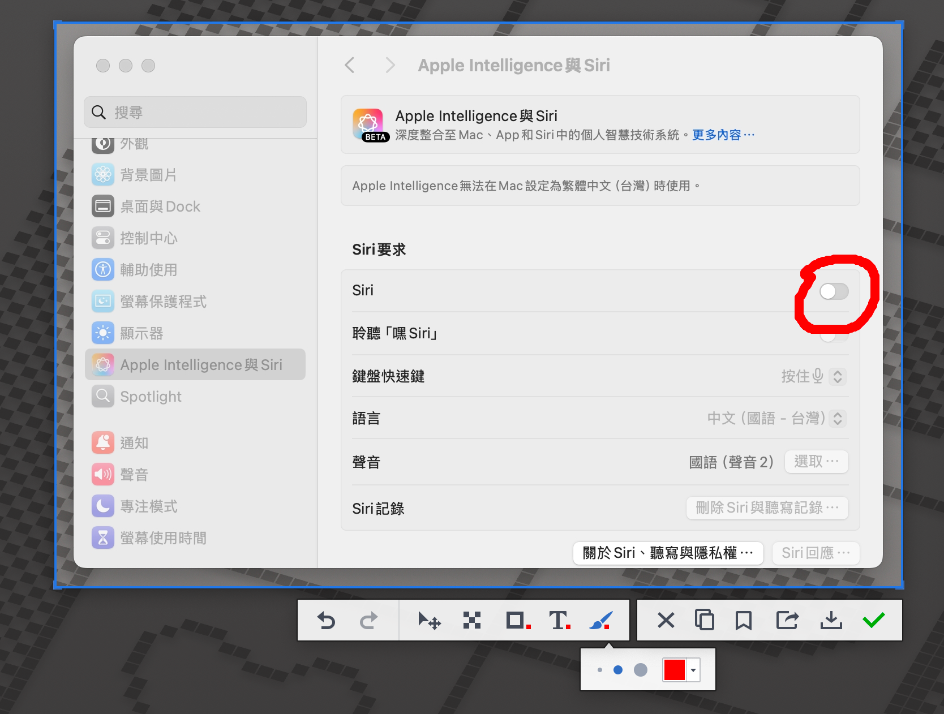Open the 語言 language dropdown

[838, 419]
